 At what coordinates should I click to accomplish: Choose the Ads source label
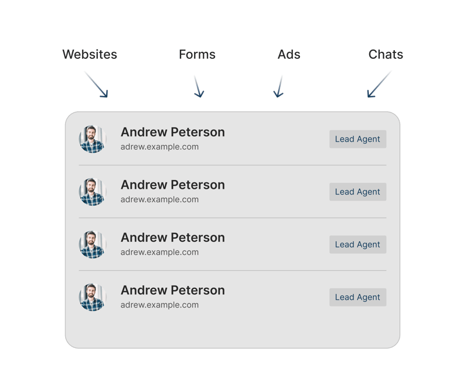pos(289,55)
